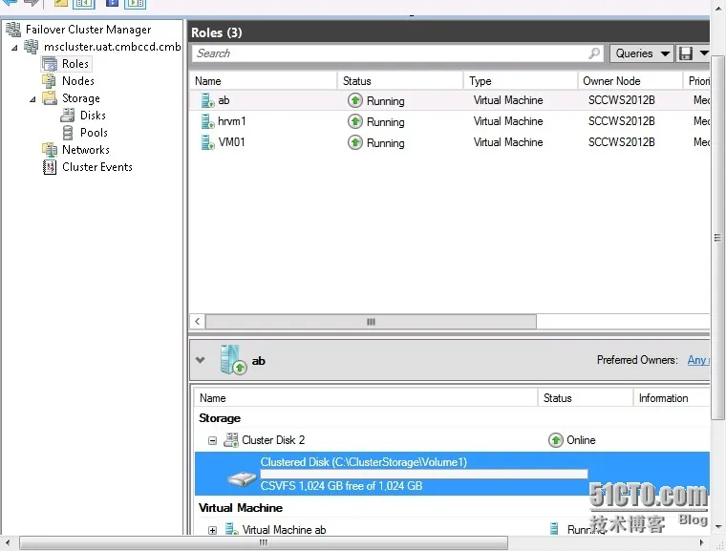The height and width of the screenshot is (551, 726).
Task: Click Running status icon for VM01
Action: [x=355, y=142]
